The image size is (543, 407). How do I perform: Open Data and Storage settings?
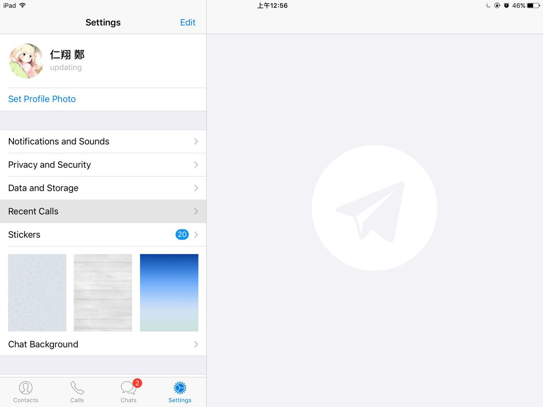point(43,188)
